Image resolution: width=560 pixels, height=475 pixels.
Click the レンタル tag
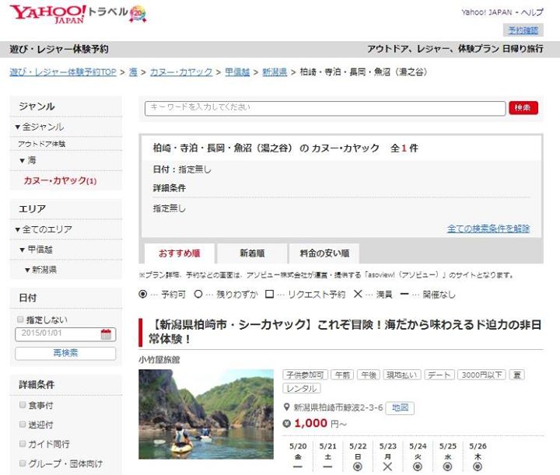point(302,388)
